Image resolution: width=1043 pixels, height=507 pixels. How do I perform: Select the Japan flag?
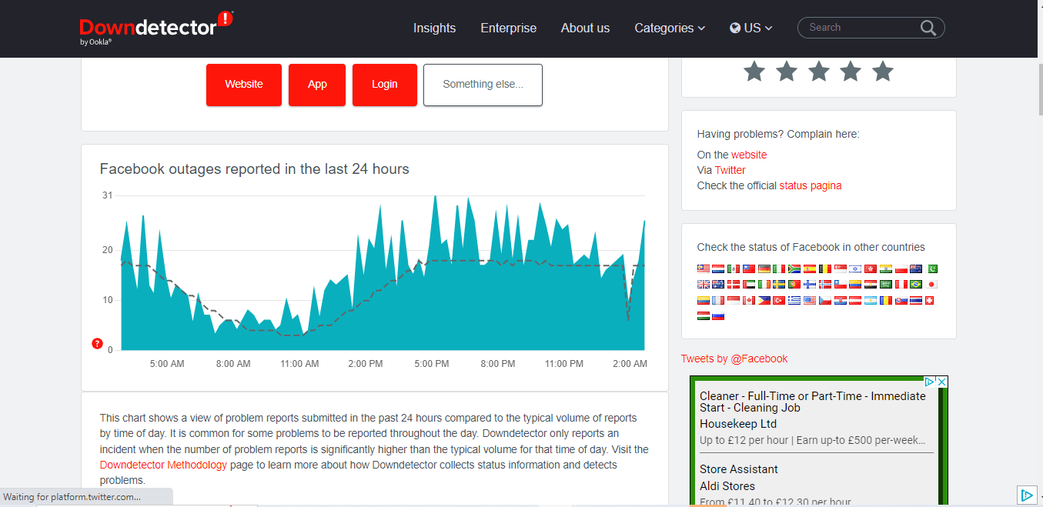932,285
